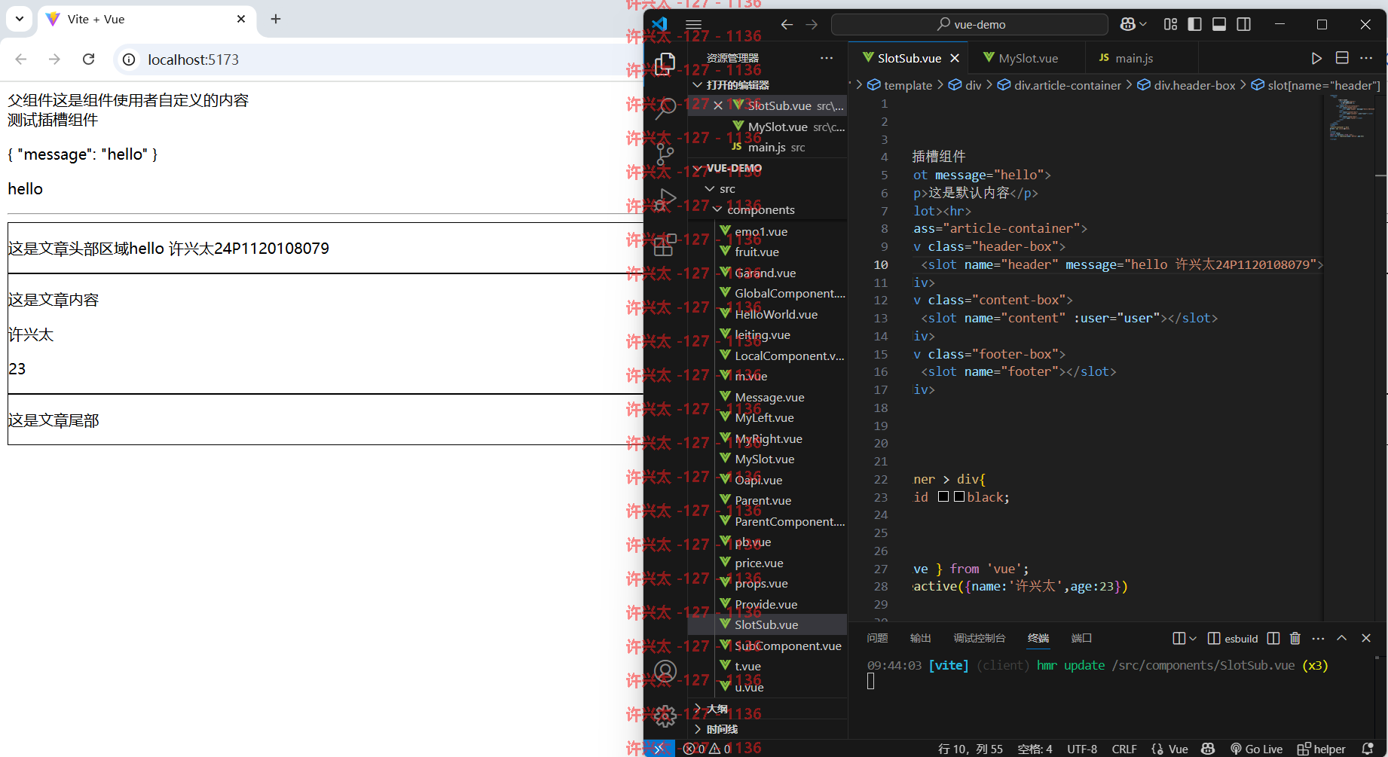Toggle the secondary side bar visibility

1244,24
